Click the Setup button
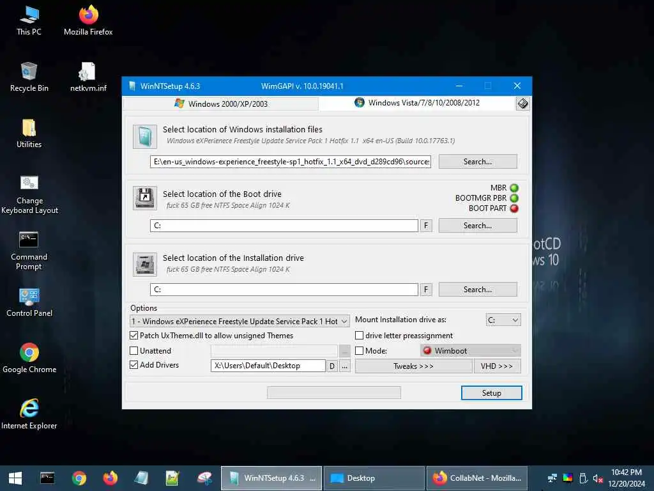Image resolution: width=654 pixels, height=491 pixels. 491,393
